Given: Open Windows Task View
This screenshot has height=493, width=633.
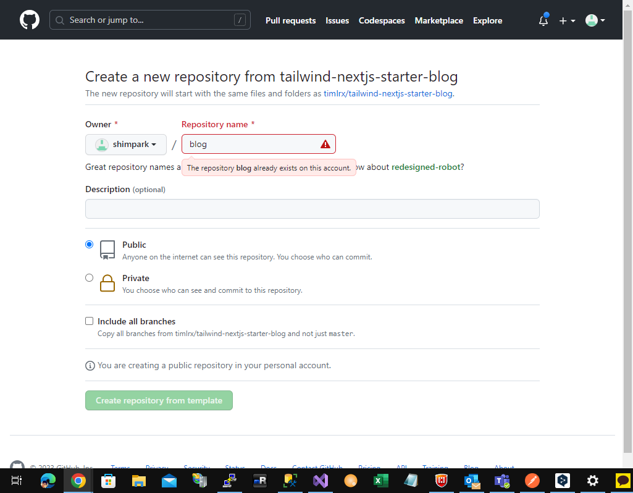Looking at the screenshot, I should [17, 481].
